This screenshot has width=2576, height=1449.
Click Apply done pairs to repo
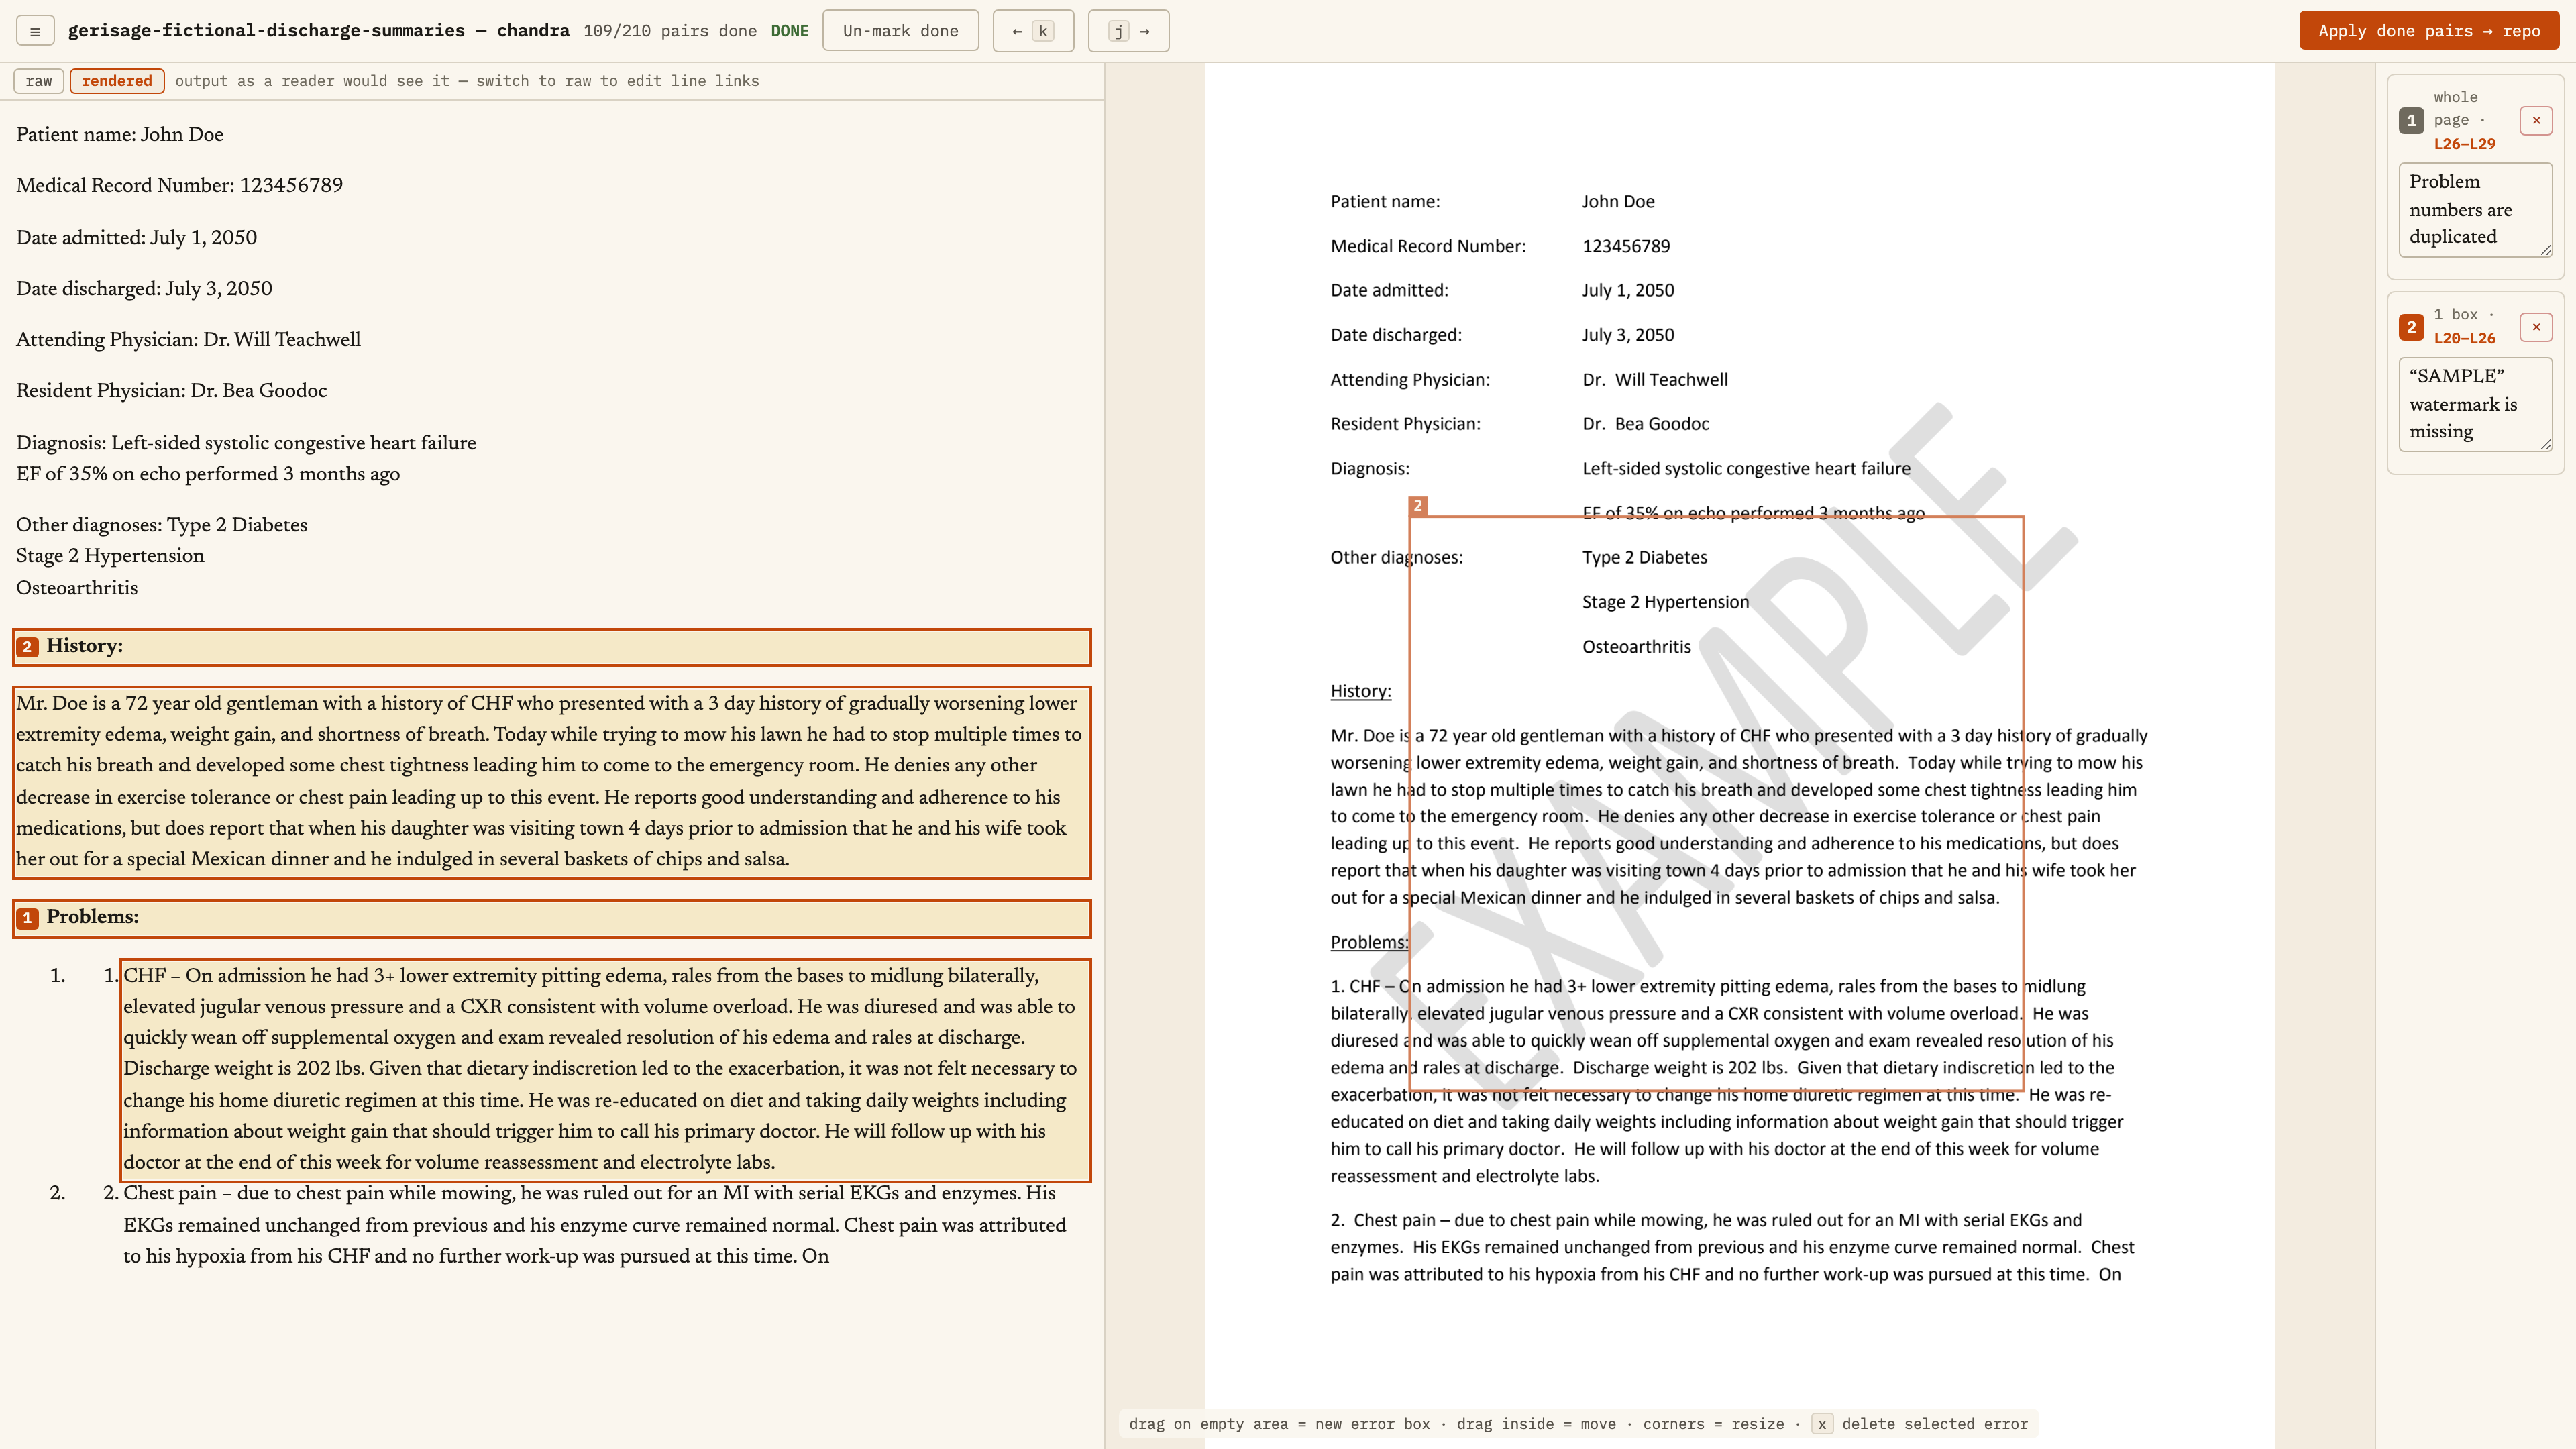2429,31
